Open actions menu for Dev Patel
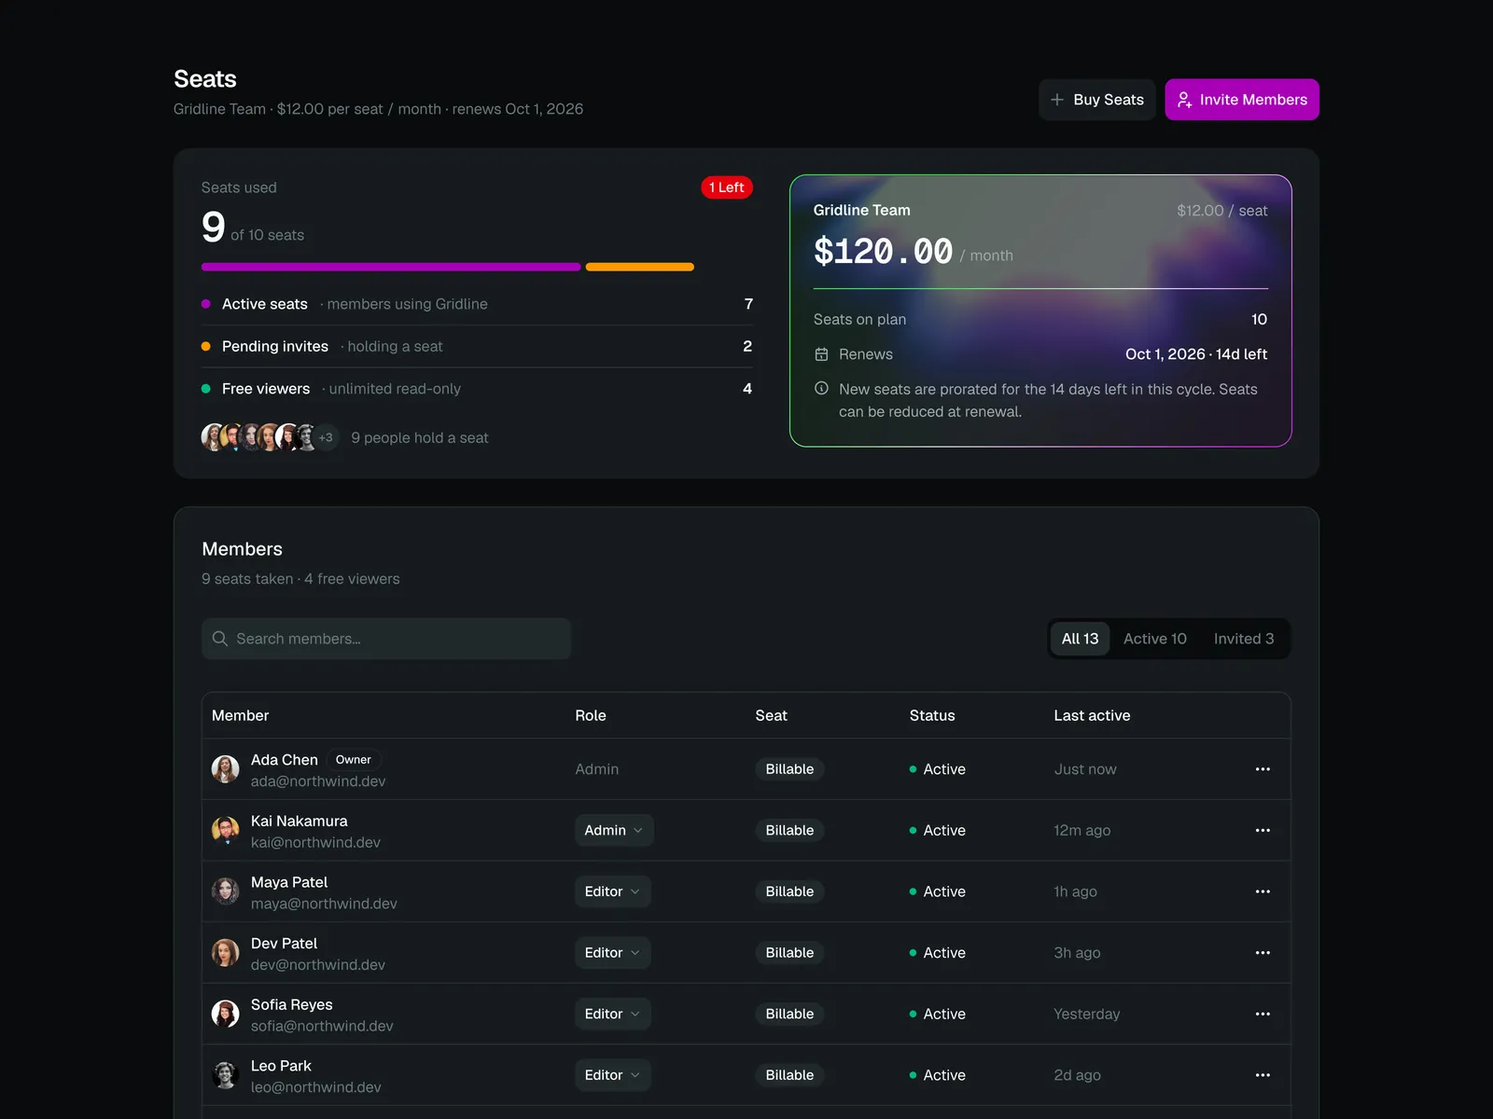The height and width of the screenshot is (1119, 1493). pos(1263,953)
